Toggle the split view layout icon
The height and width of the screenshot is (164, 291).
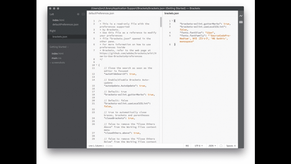83,14
